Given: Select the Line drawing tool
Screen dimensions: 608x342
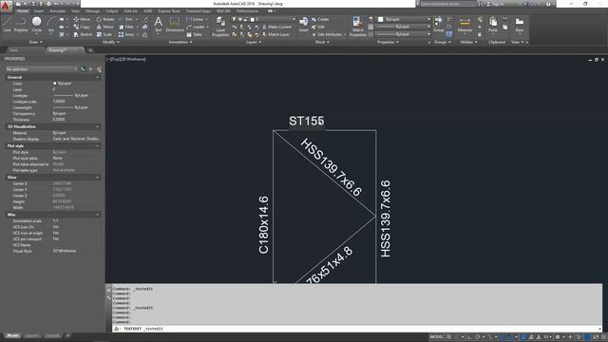Looking at the screenshot, I should tap(8, 24).
